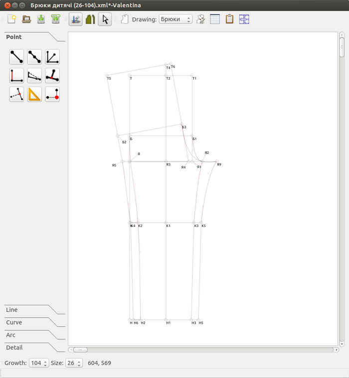The image size is (349, 378).
Task: Open pattern piece options icon next to Drawing box
Action: (x=200, y=19)
